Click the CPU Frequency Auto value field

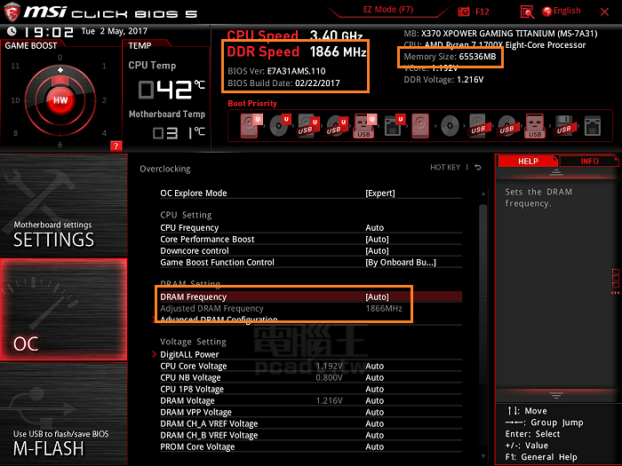tap(374, 228)
